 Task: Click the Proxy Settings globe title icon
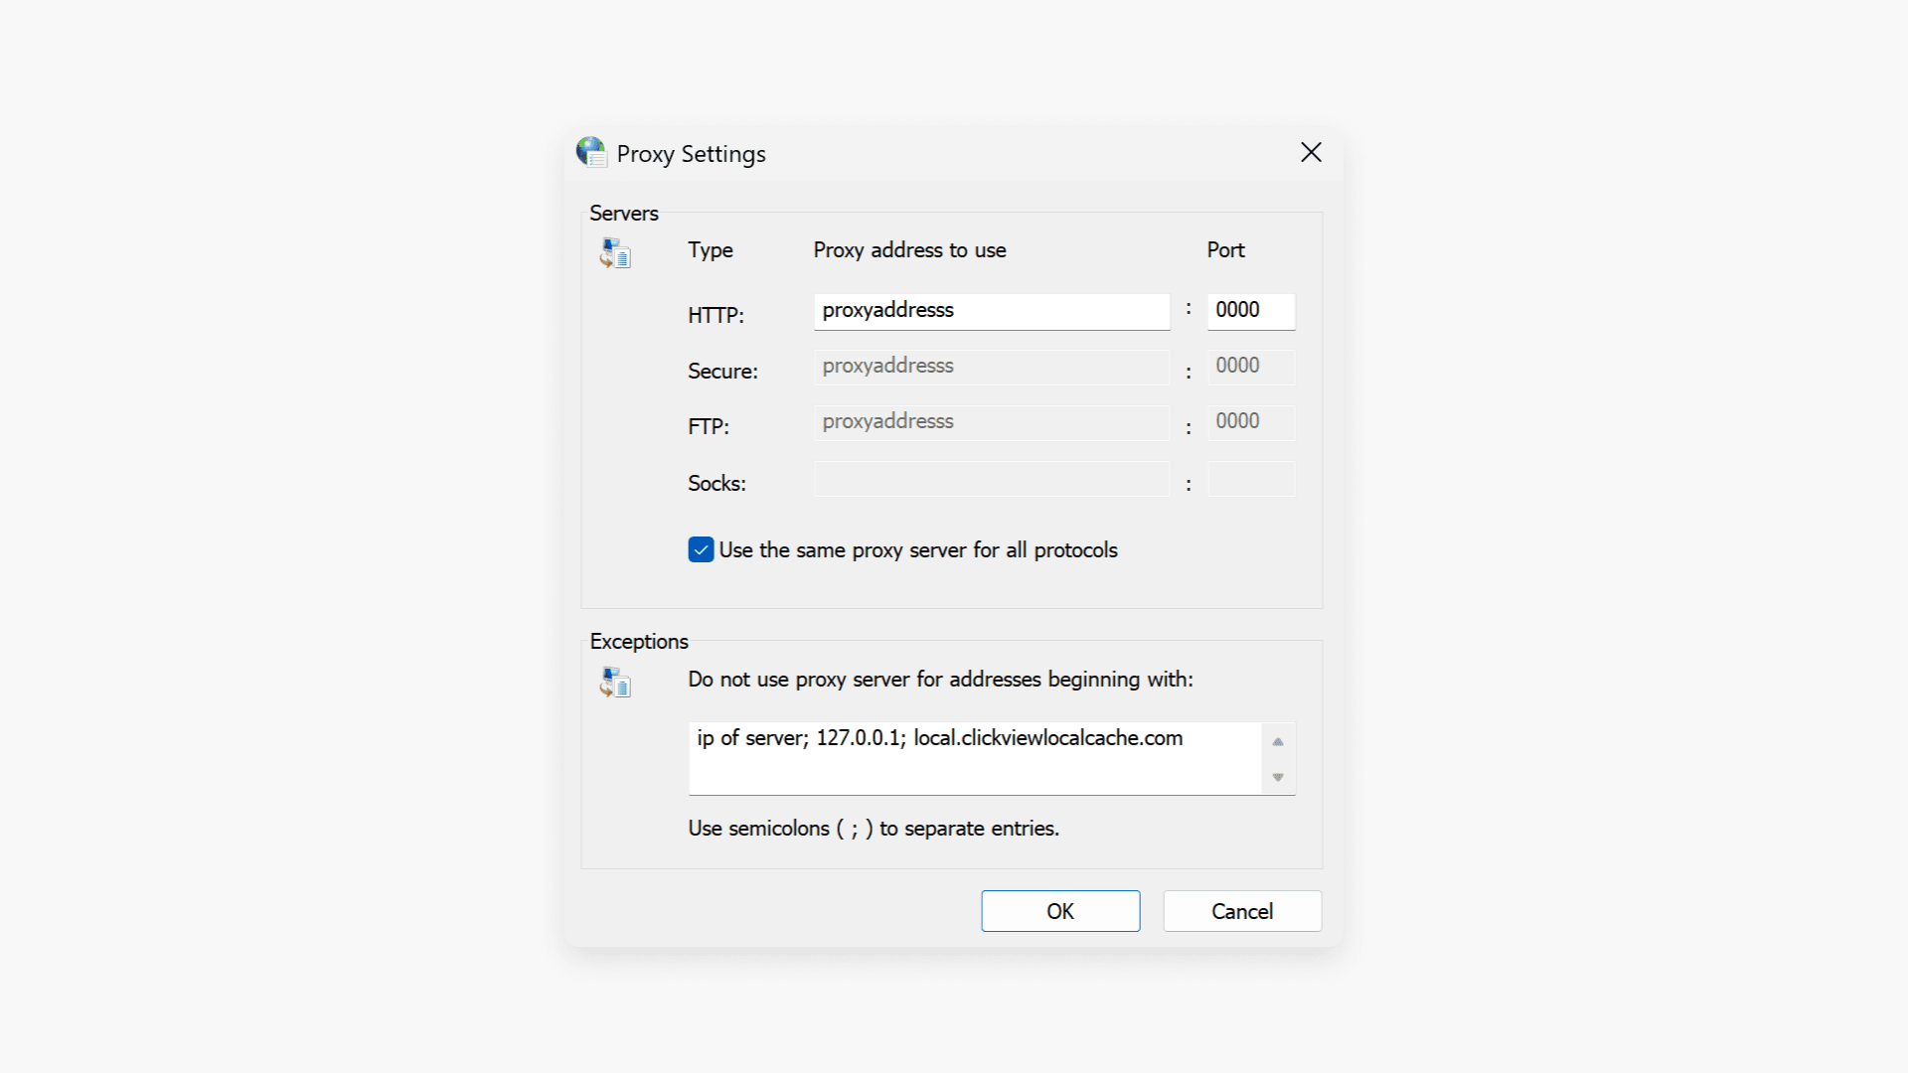tap(591, 152)
